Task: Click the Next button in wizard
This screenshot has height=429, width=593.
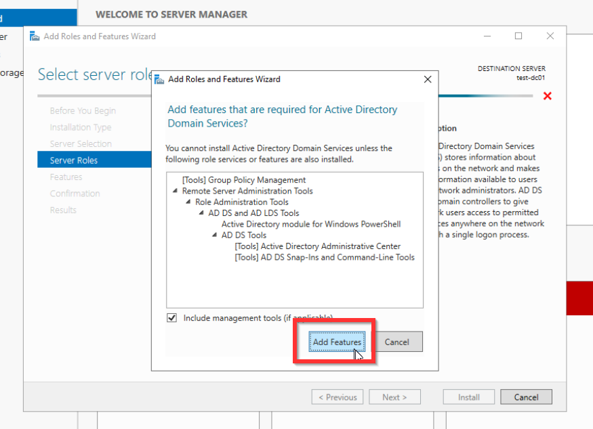Action: [x=394, y=397]
